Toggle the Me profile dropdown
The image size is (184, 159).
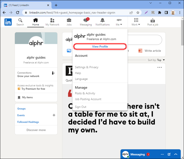point(119,22)
